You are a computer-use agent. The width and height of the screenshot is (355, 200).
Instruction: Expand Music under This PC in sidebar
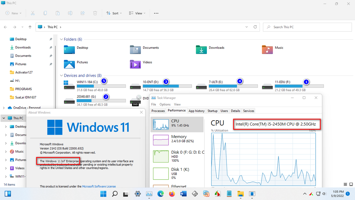point(6,151)
